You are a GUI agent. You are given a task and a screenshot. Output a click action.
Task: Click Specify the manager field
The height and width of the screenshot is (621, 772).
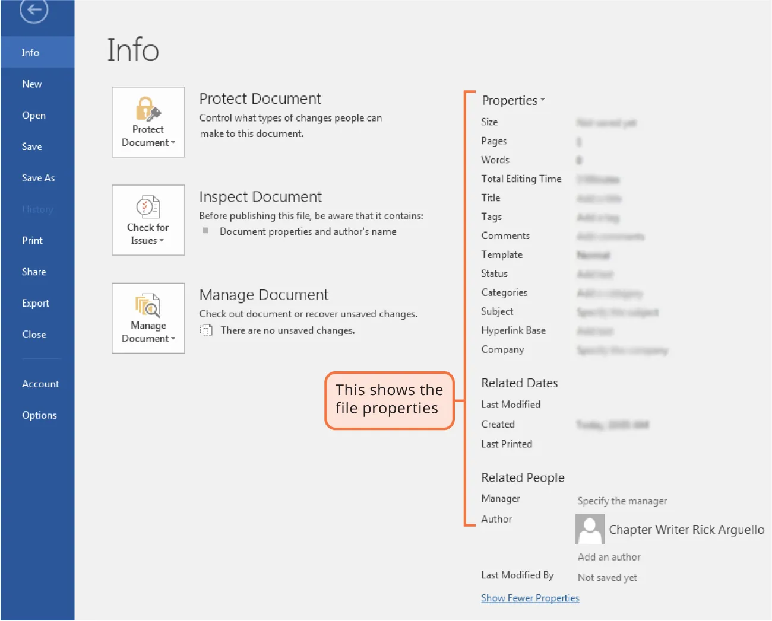pos(622,501)
